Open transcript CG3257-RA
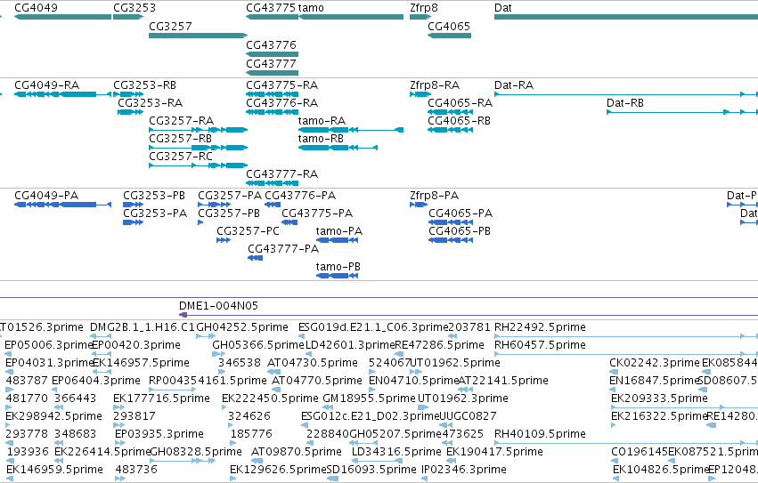 [182, 121]
